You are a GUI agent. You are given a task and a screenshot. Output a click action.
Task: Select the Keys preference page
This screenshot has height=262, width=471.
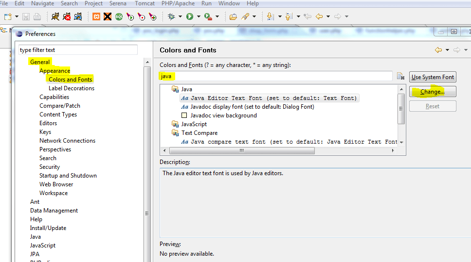(x=45, y=132)
